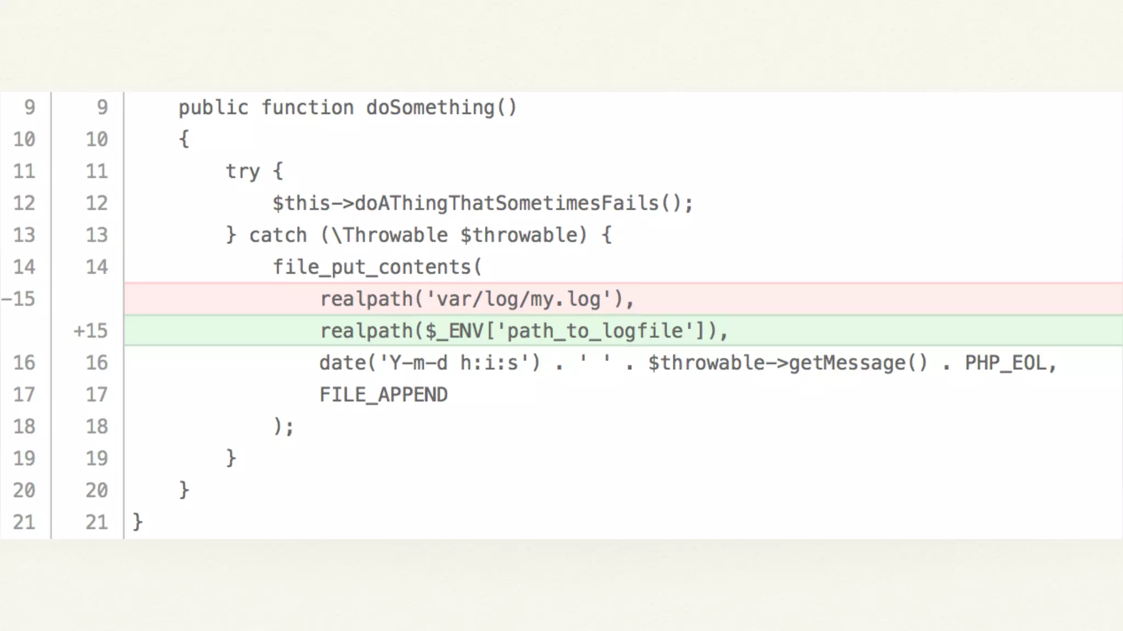1123x631 pixels.
Task: Click the 'try {' statement line
Action: 254,171
